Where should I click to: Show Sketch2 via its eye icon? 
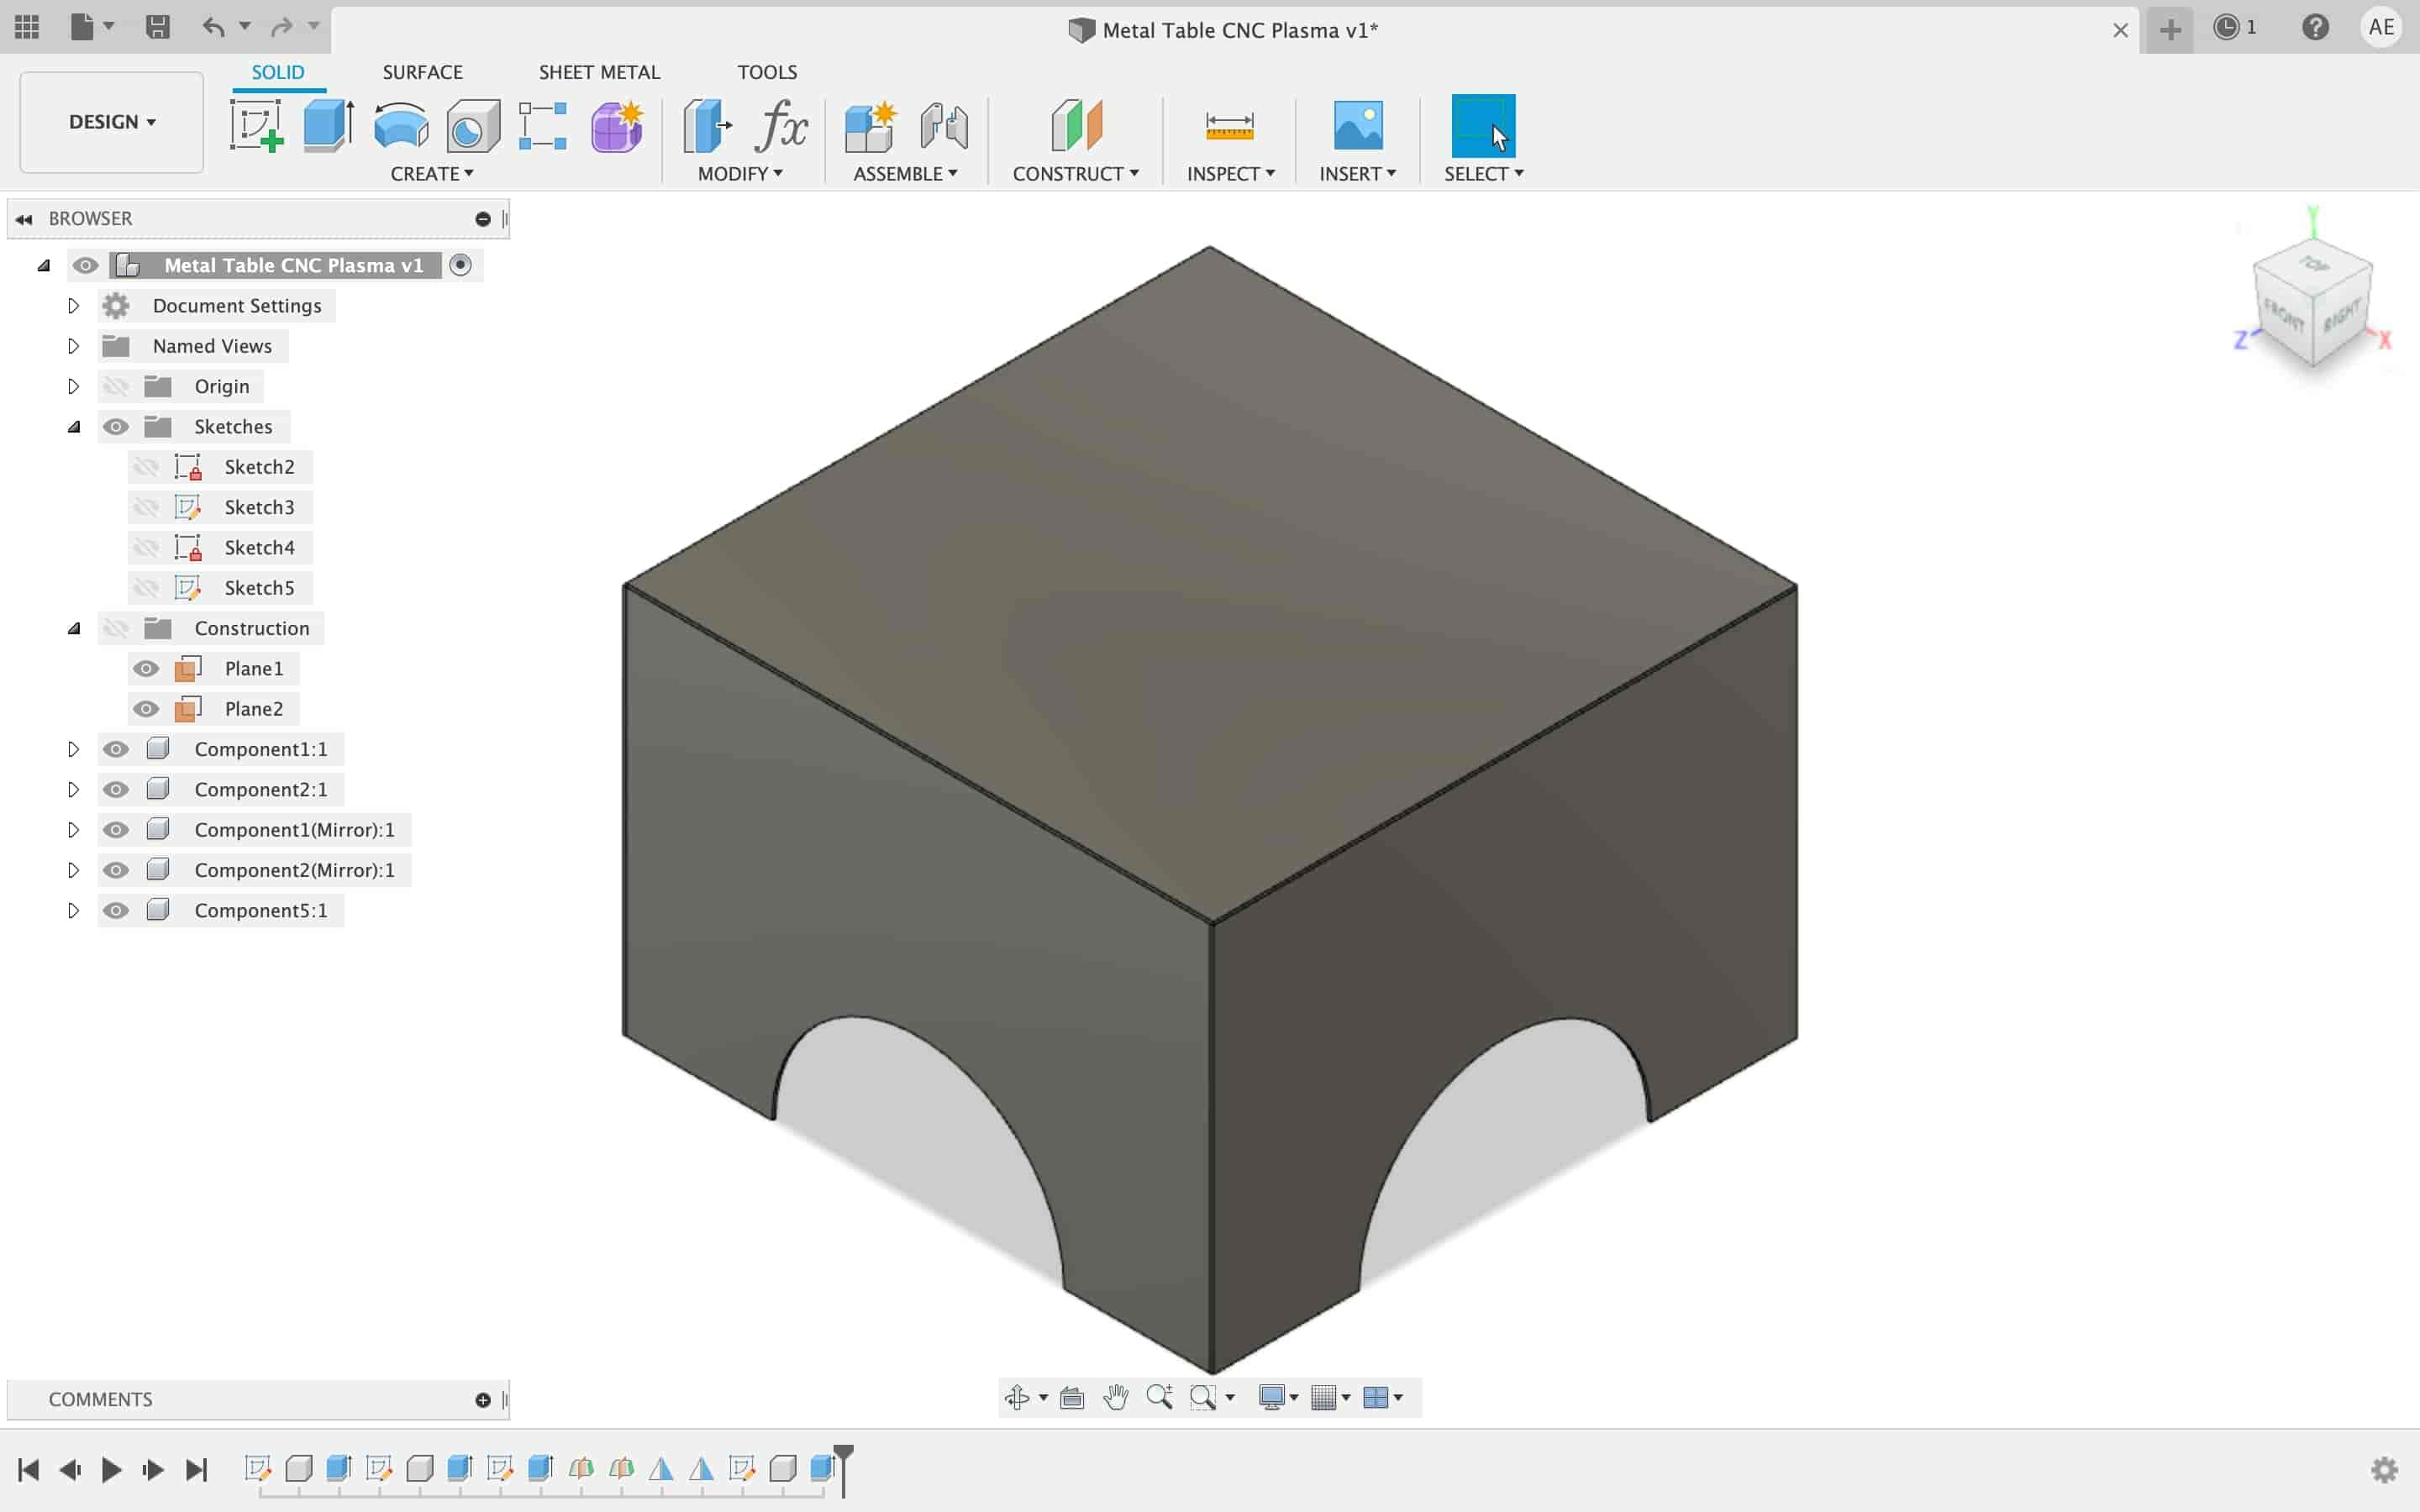coord(146,467)
